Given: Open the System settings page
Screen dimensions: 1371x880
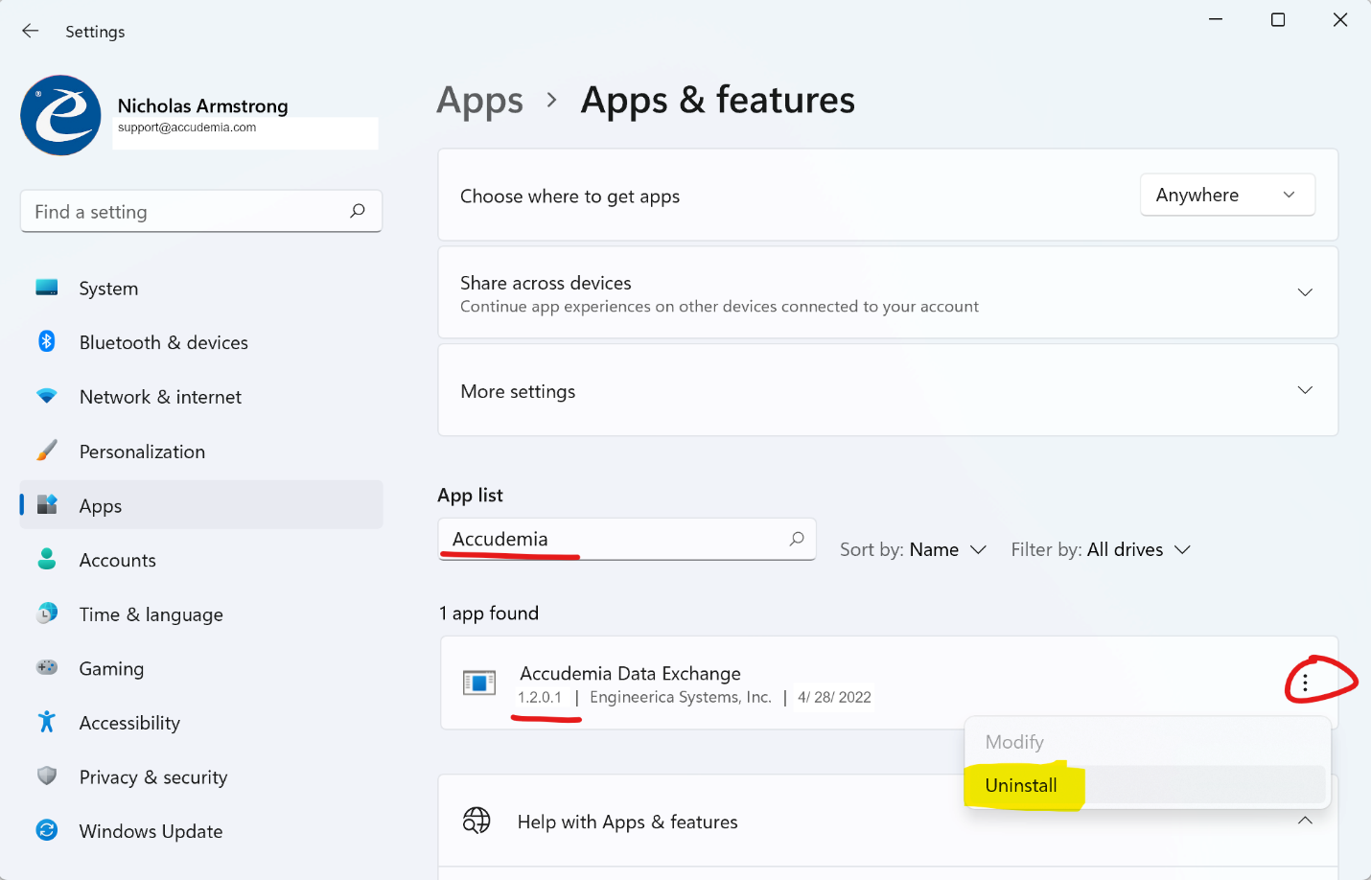Looking at the screenshot, I should pyautogui.click(x=108, y=289).
